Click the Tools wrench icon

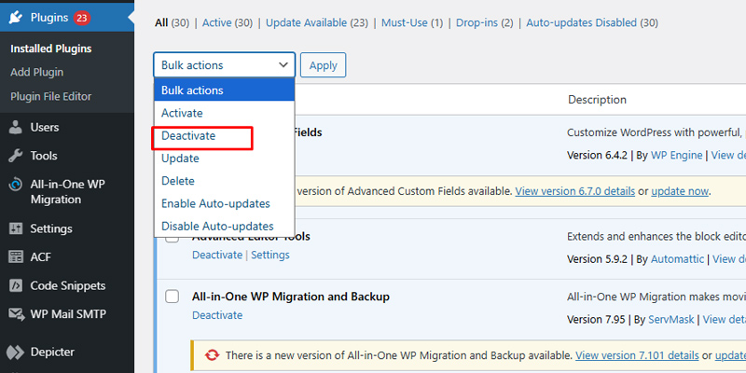[15, 156]
